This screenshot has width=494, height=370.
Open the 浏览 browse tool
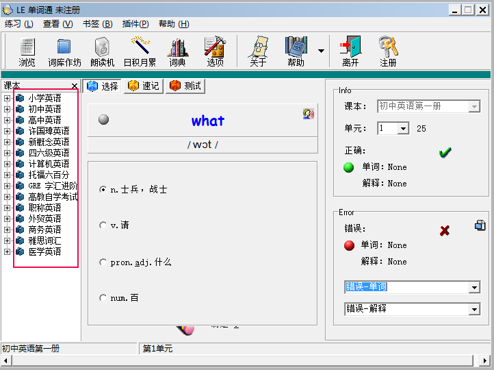click(27, 51)
